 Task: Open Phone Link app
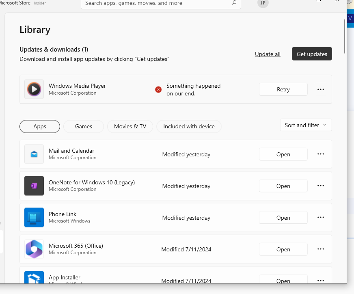point(283,218)
